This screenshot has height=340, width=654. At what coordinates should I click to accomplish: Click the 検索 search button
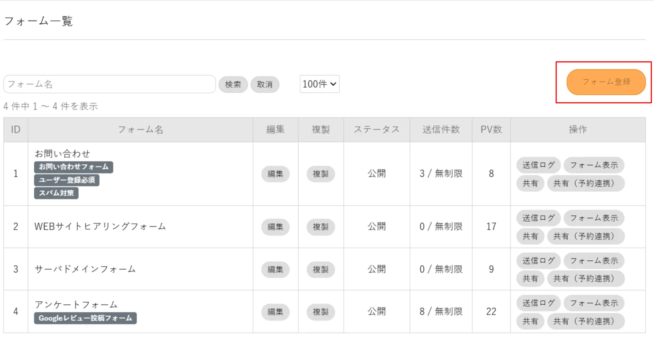tap(233, 84)
